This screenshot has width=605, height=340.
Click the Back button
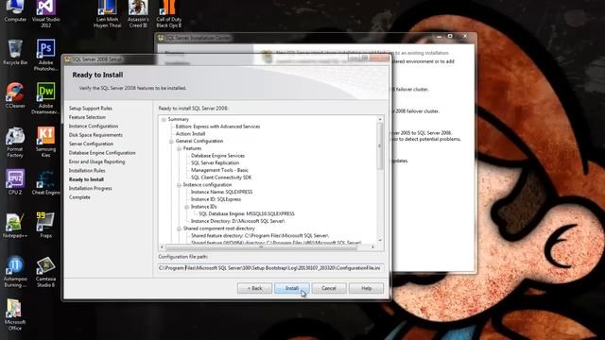[254, 288]
